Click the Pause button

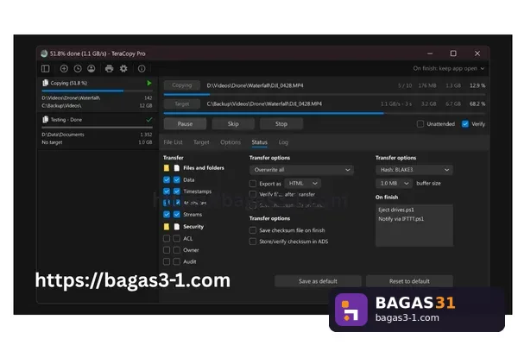(x=185, y=124)
